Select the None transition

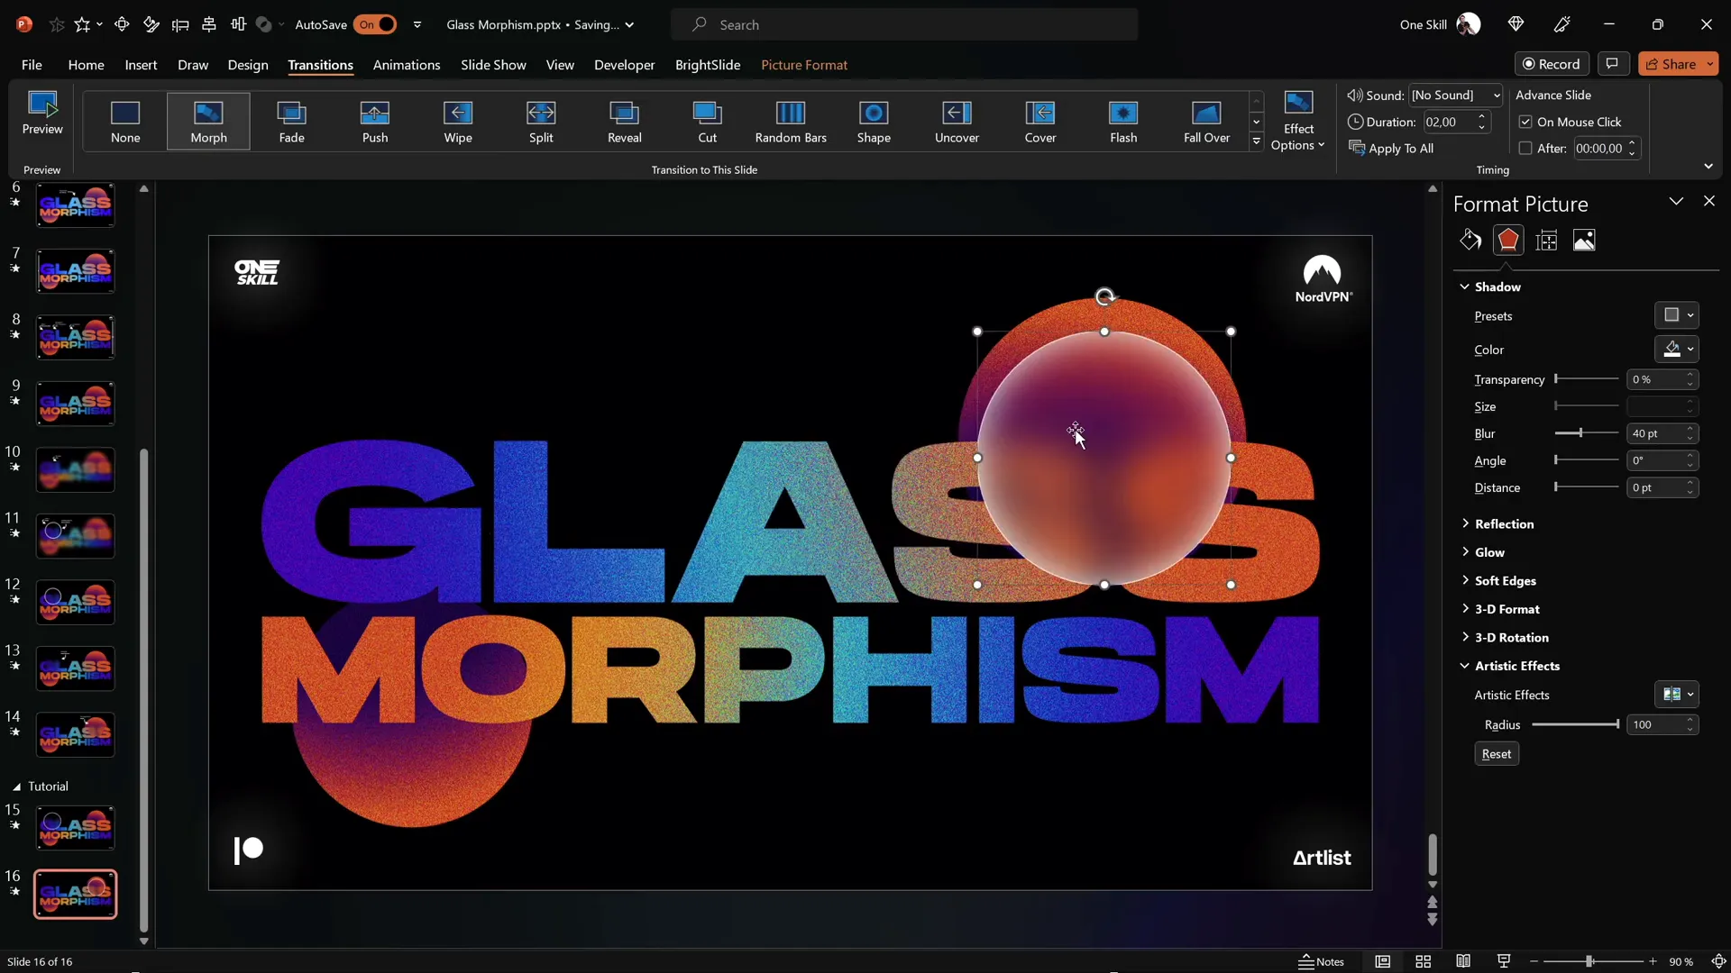coord(125,121)
